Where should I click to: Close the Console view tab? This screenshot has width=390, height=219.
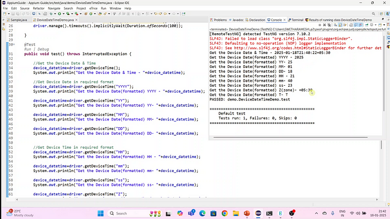click(x=285, y=20)
